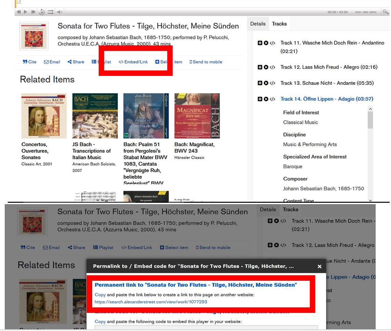The image size is (391, 331).
Task: Open embed code for upper Track 12
Action: coord(272,67)
